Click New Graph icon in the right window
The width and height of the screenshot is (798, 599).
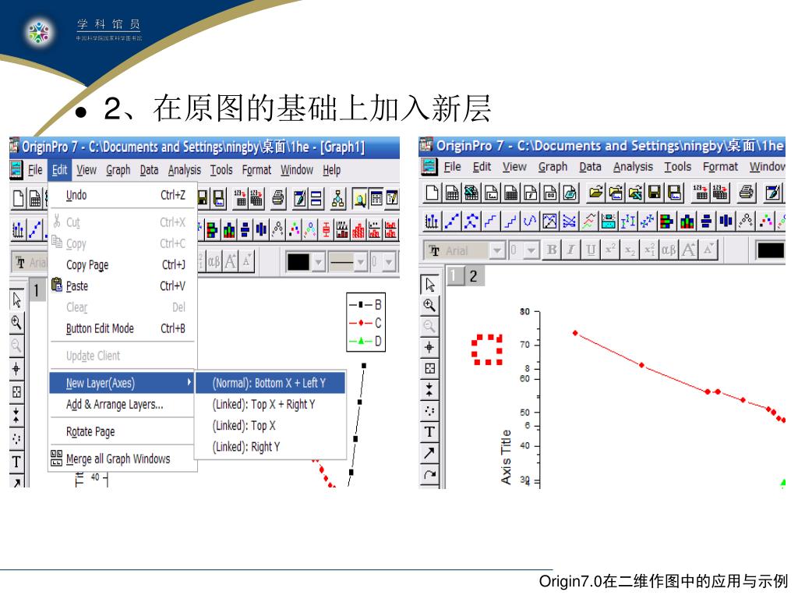pyautogui.click(x=492, y=193)
